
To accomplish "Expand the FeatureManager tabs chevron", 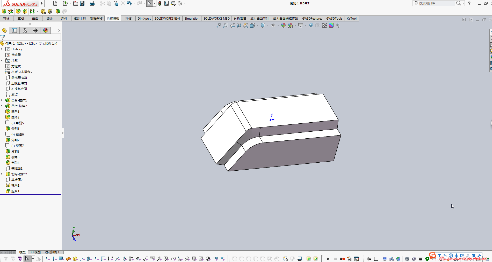I will (59, 30).
